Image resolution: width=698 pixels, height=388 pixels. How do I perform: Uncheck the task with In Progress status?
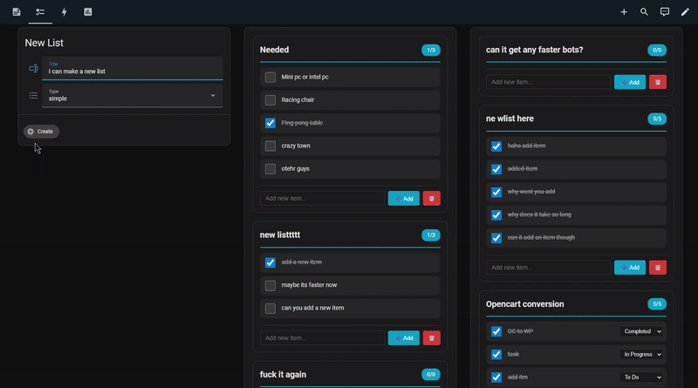(496, 355)
